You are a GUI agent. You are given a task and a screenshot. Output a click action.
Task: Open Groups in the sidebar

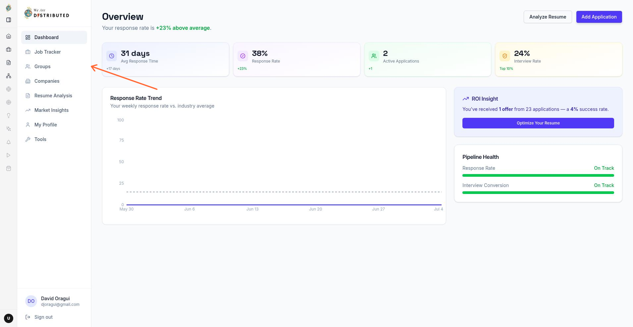pyautogui.click(x=54, y=67)
